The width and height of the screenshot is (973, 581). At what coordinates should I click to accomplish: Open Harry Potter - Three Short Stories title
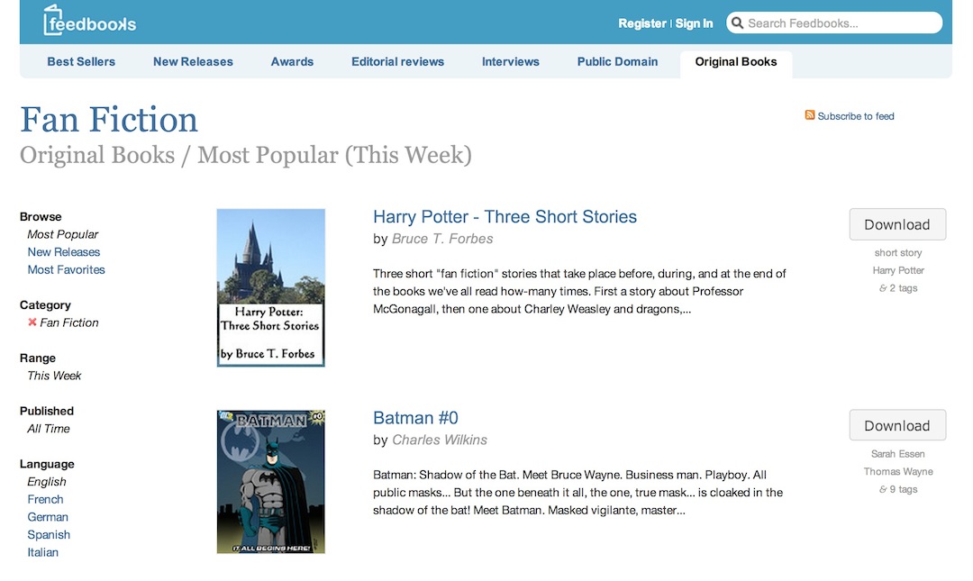[x=505, y=216]
